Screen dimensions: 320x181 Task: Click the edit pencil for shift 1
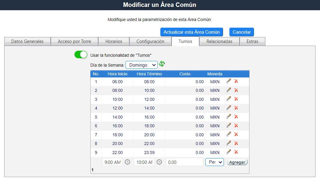pos(229,81)
